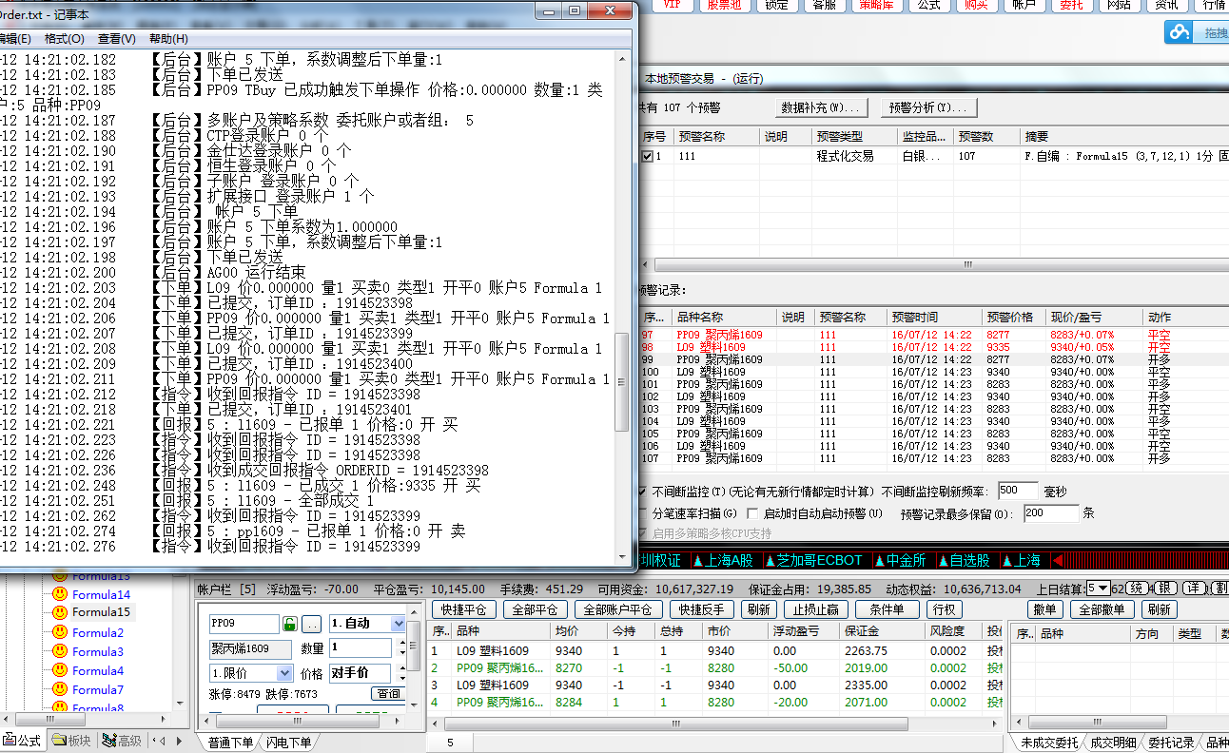Open the 1.限价 order type dropdown
The height and width of the screenshot is (753, 1229).
282,672
